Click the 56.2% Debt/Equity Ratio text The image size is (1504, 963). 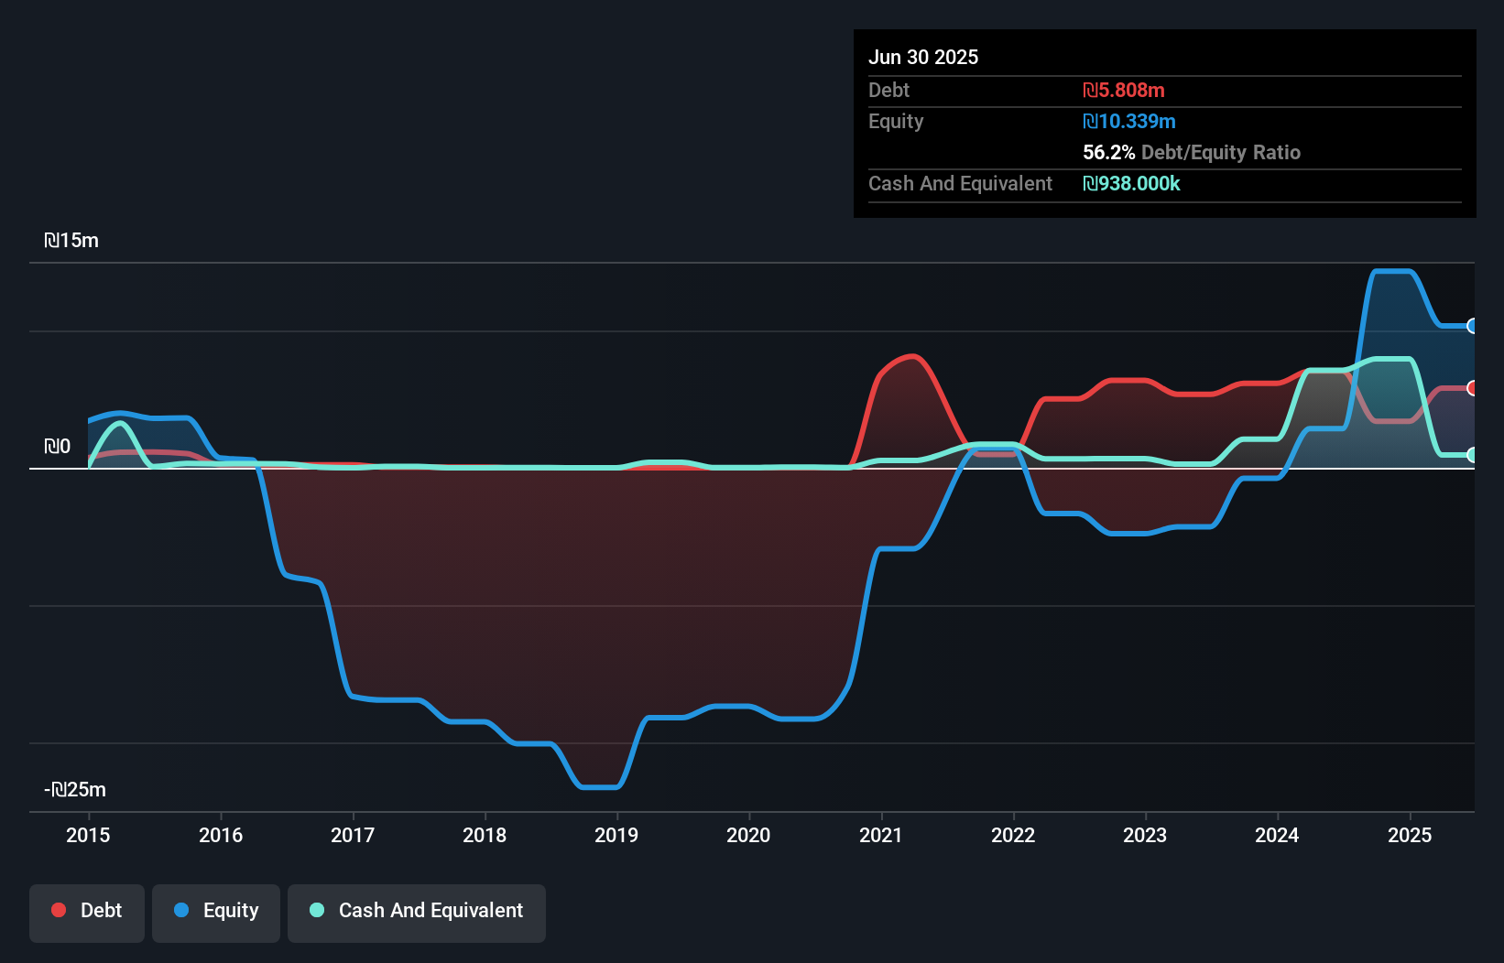(x=1191, y=152)
